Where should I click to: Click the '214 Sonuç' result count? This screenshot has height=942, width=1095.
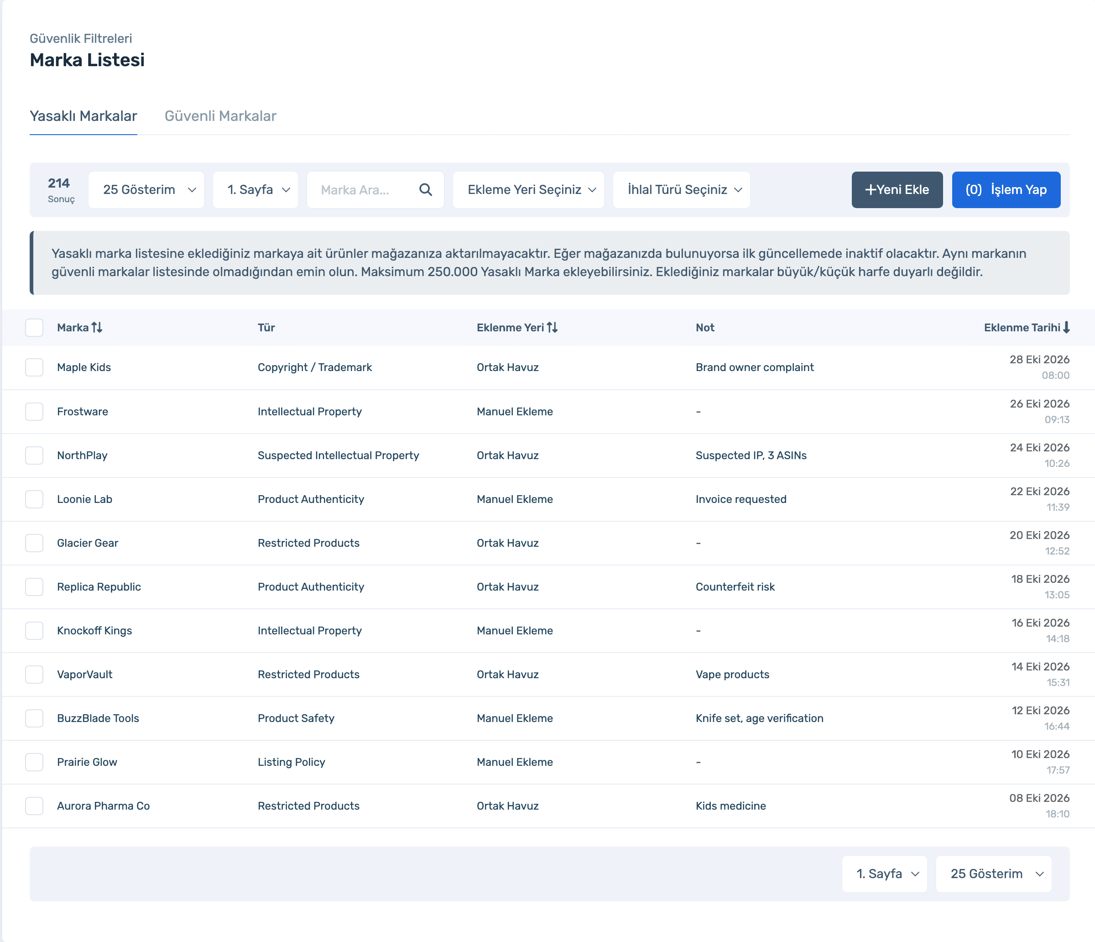[x=61, y=190]
